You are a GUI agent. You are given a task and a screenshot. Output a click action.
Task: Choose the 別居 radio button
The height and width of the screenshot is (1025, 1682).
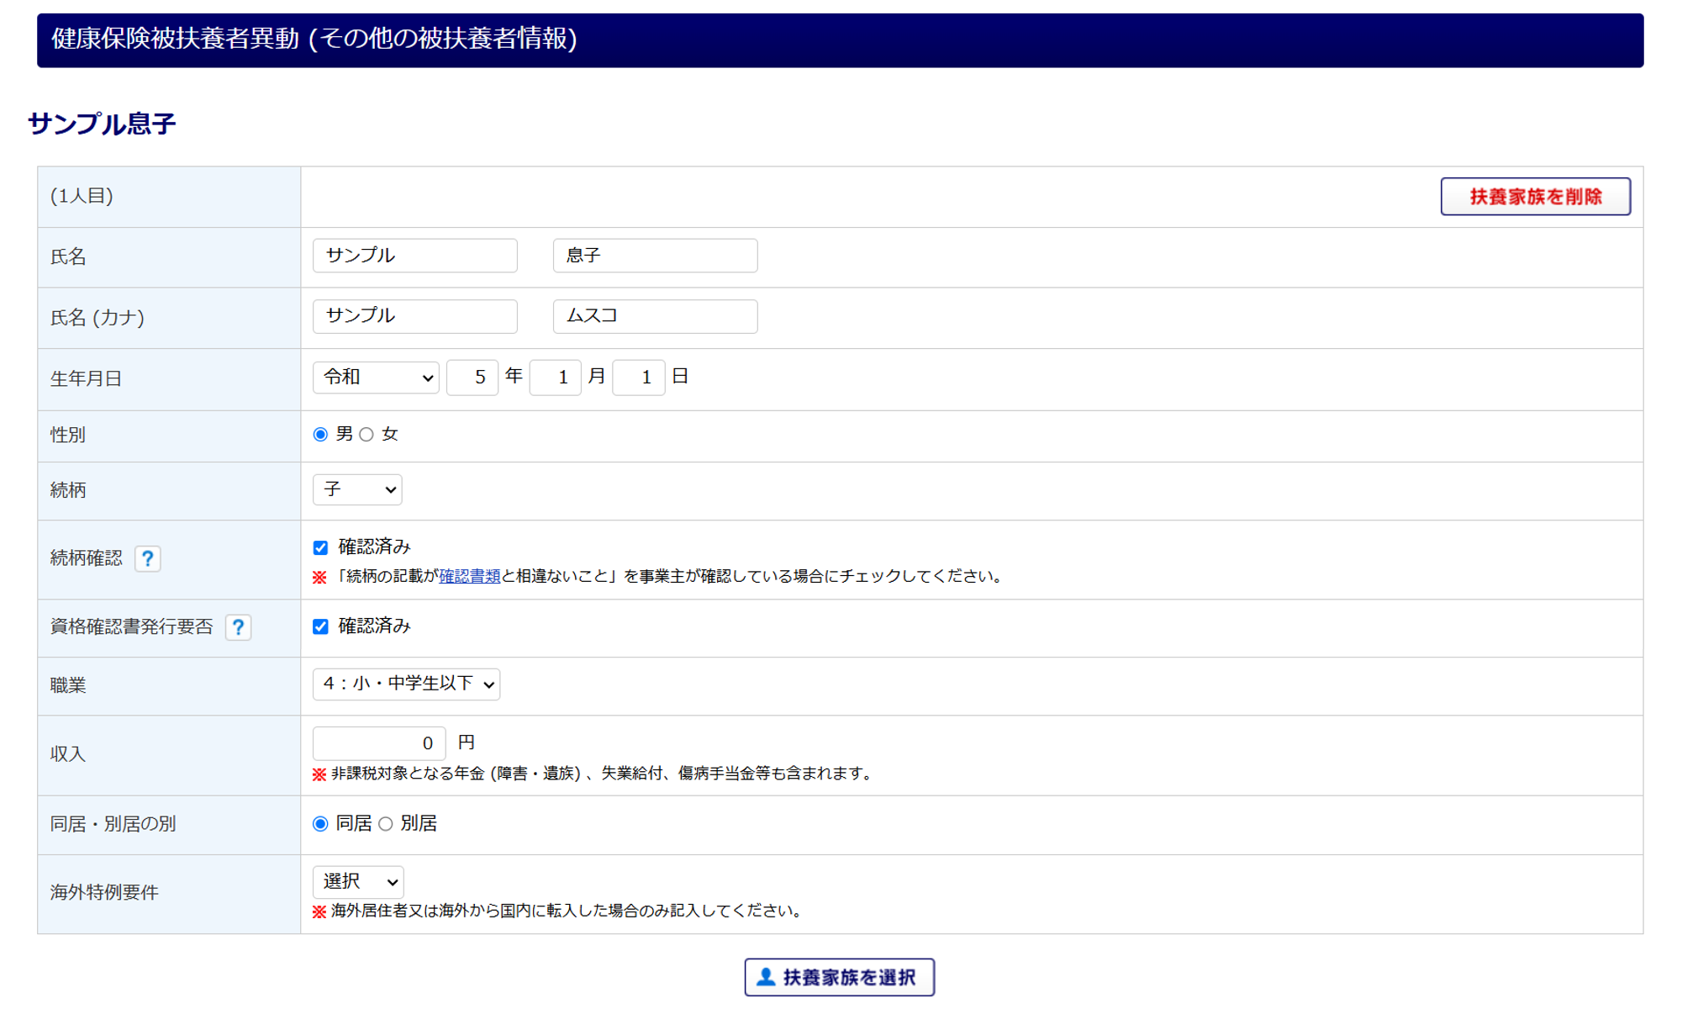coord(386,824)
